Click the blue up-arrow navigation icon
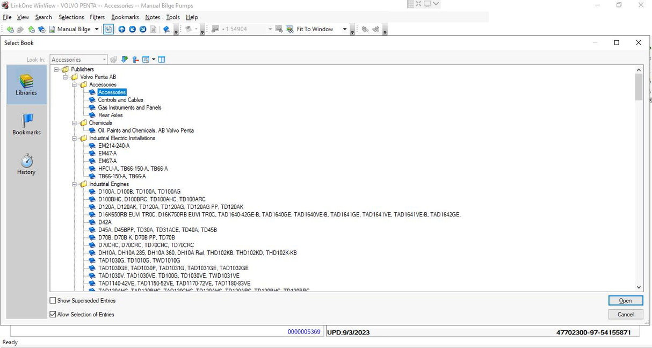The image size is (652, 348). pos(122,30)
